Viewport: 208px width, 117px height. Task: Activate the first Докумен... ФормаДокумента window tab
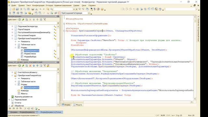click(21, 112)
